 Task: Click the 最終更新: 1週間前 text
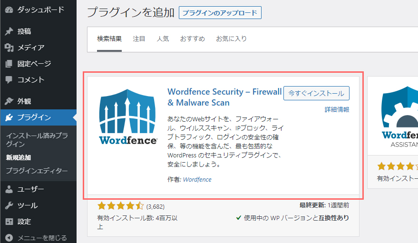tap(324, 205)
